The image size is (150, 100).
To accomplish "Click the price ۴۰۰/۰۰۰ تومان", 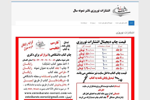I will (x=86, y=50).
